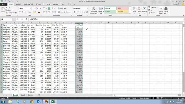Save the workbook with the floppy disk icon
This screenshot has height=104, width=185.
click(x=5, y=1)
